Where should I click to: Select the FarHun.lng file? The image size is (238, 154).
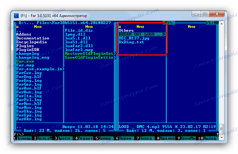coord(29,92)
